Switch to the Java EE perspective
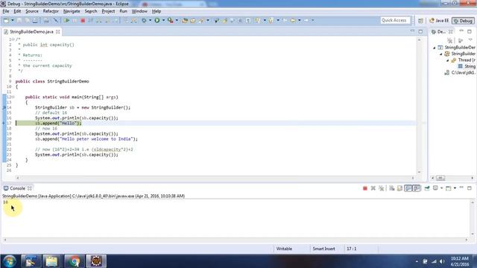This screenshot has height=268, width=477. tap(439, 21)
